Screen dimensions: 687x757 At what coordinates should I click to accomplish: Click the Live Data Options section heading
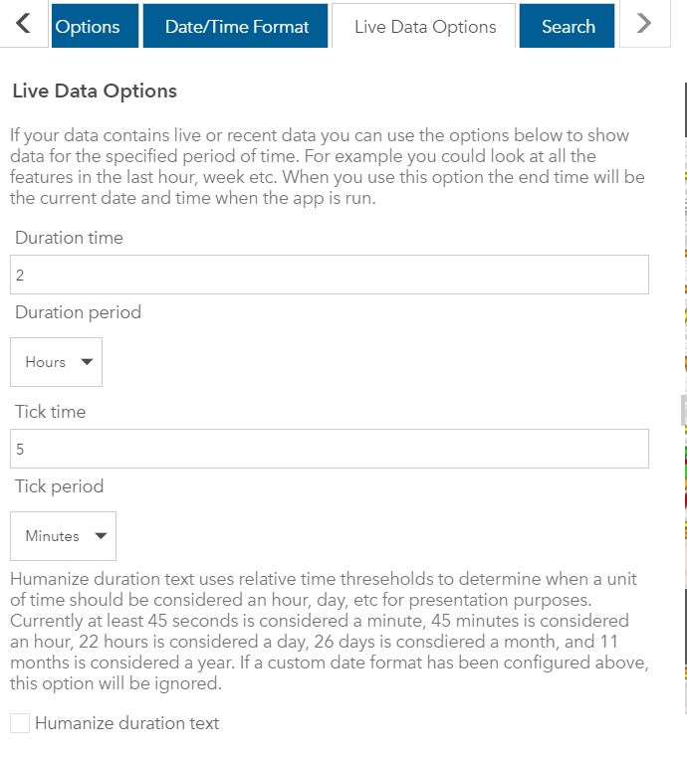coord(95,92)
